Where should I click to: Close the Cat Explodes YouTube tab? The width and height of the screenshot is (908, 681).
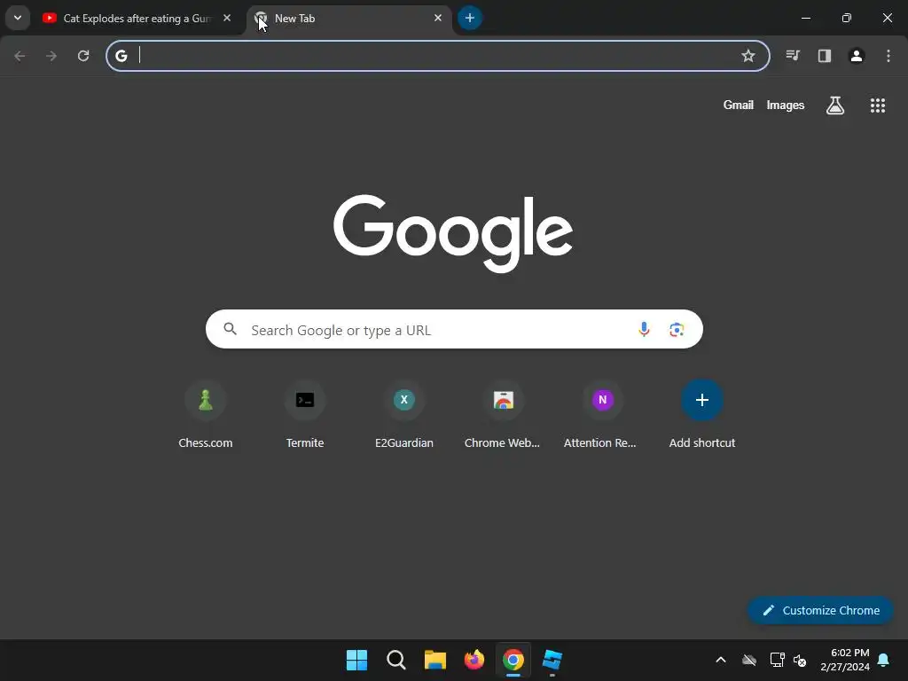pos(227,18)
